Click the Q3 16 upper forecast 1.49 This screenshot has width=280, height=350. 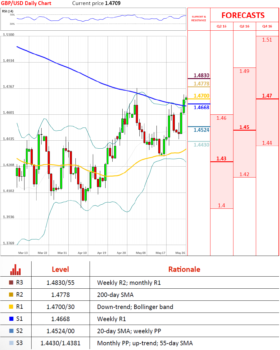click(x=244, y=71)
